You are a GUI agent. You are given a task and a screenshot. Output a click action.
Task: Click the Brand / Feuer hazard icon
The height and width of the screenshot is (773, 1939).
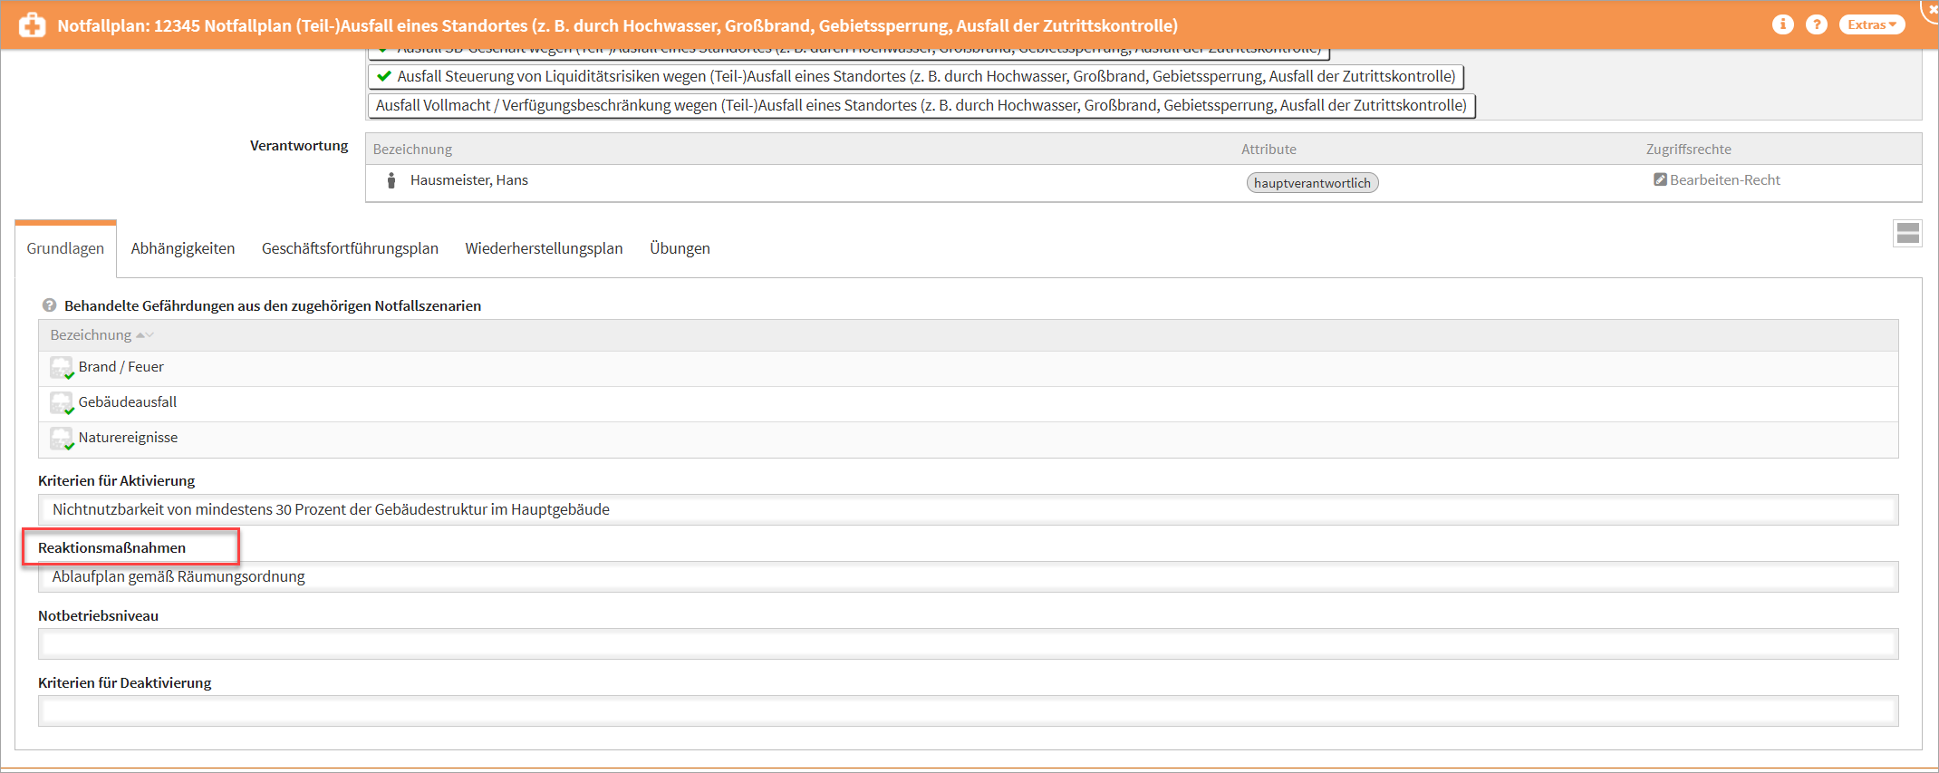[x=61, y=368]
